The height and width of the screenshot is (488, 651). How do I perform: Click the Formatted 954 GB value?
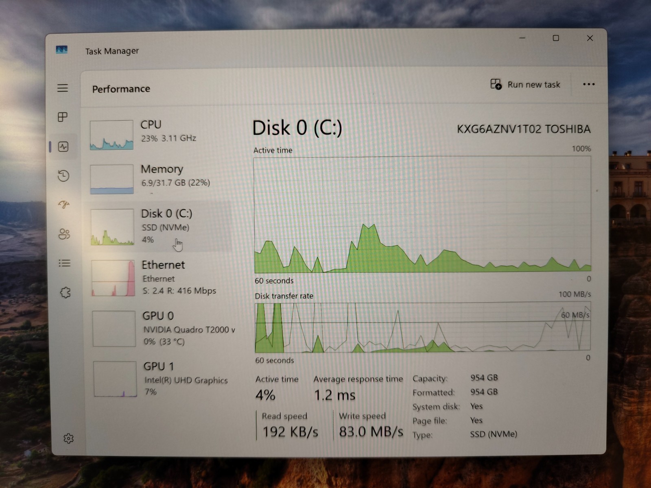[484, 392]
